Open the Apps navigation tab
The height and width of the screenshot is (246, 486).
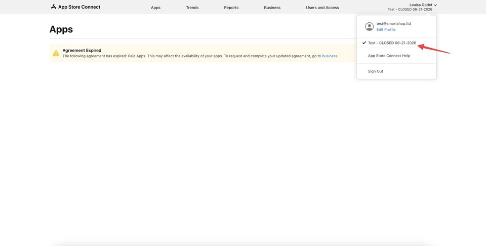[155, 8]
